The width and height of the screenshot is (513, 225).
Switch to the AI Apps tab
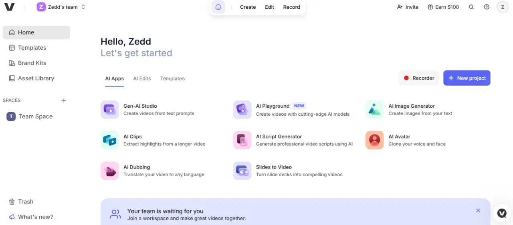115,78
